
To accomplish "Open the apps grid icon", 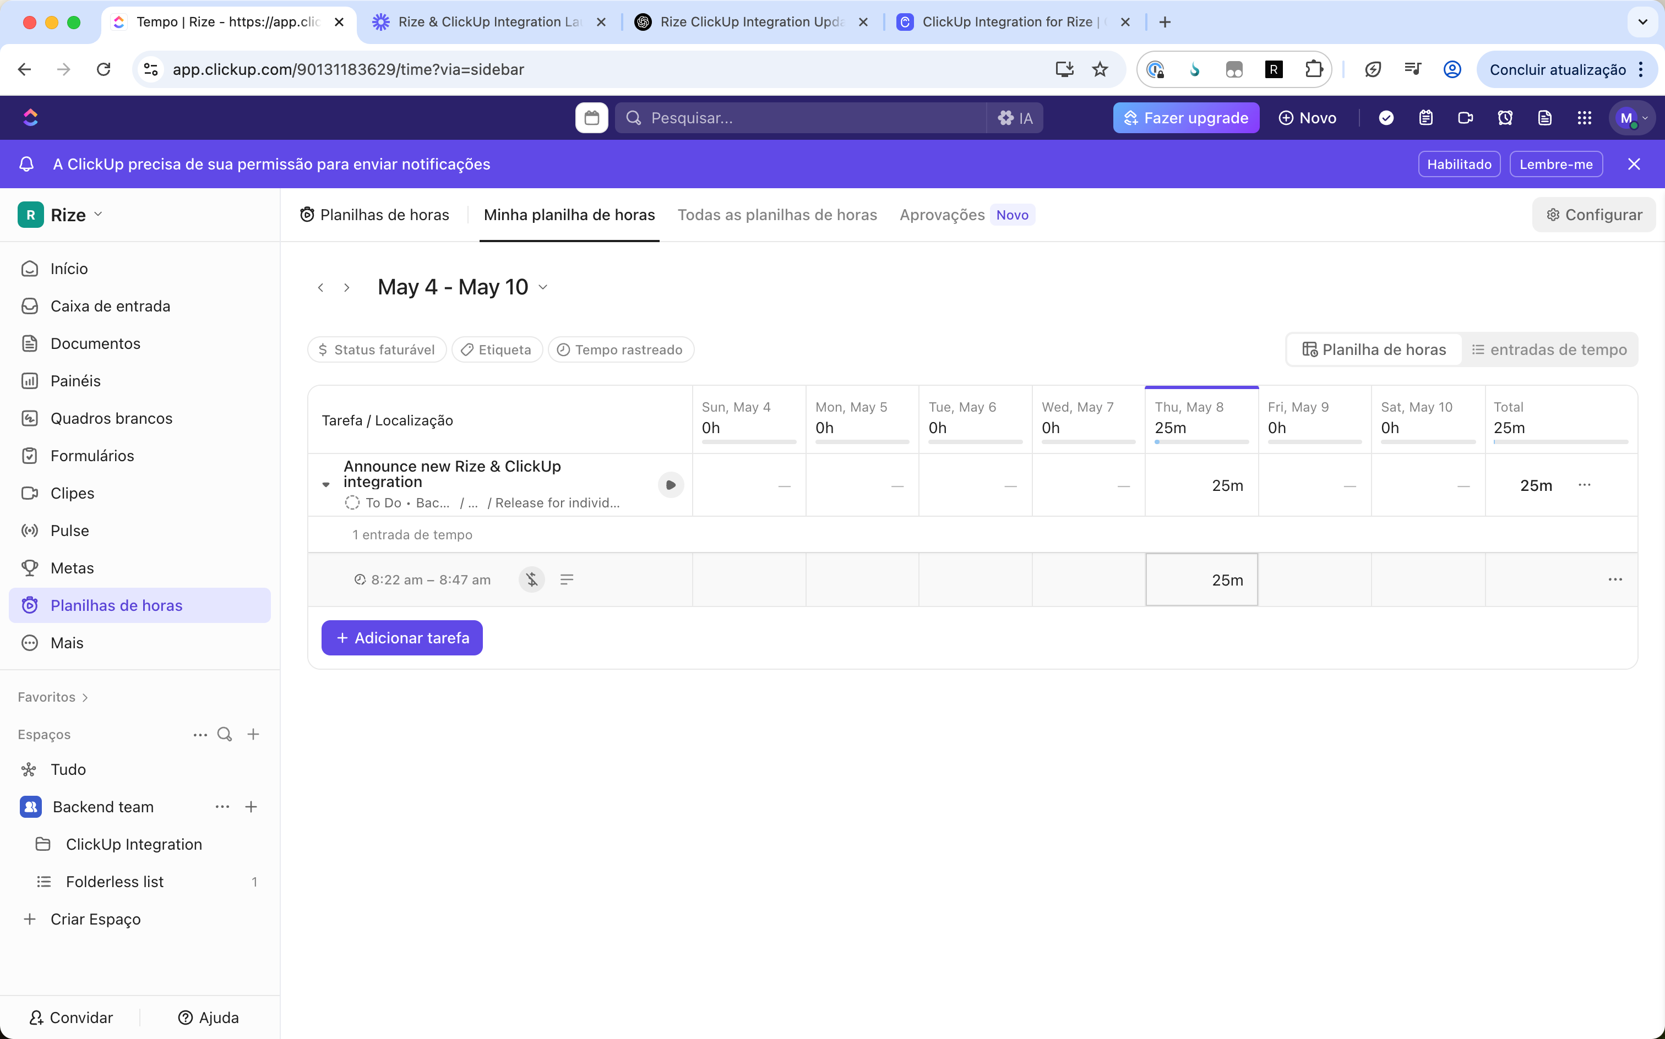I will click(x=1585, y=118).
